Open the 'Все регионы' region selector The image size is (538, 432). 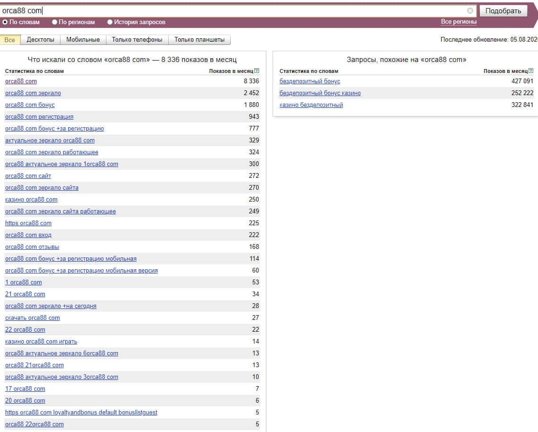(x=459, y=22)
